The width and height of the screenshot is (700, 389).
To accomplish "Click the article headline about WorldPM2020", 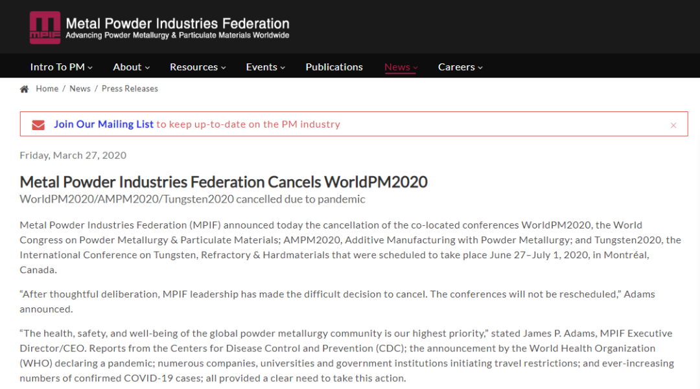I will click(224, 182).
